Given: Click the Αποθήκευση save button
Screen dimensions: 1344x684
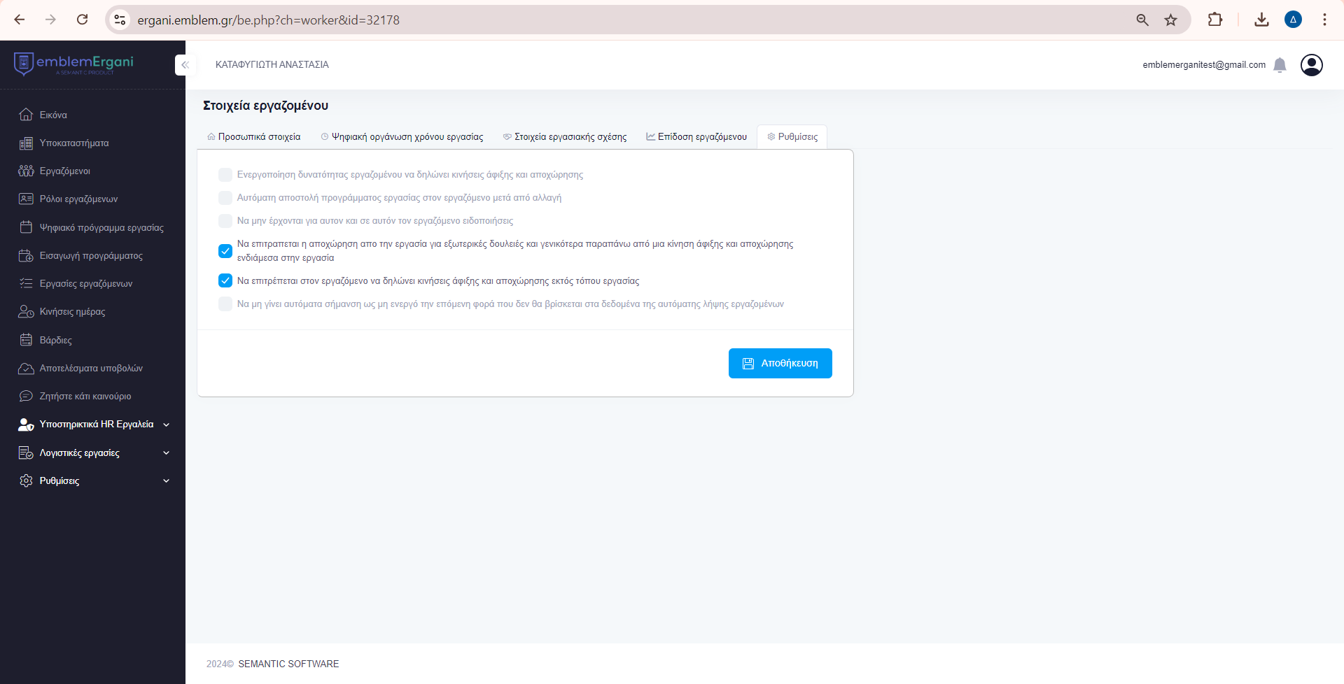Looking at the screenshot, I should (x=780, y=363).
